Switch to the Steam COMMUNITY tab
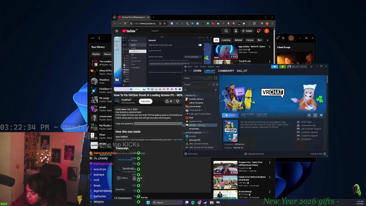 tap(226, 71)
